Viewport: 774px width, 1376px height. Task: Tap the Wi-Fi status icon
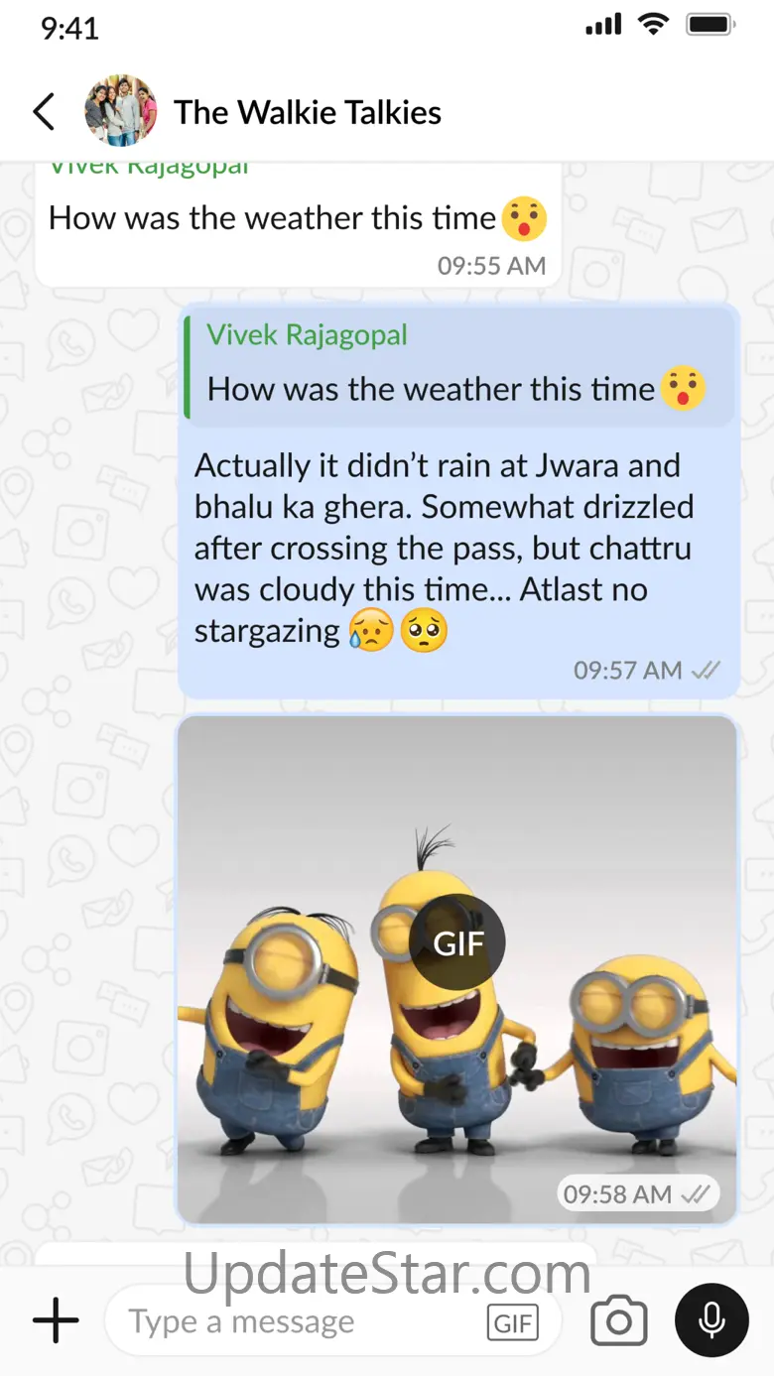(x=653, y=26)
